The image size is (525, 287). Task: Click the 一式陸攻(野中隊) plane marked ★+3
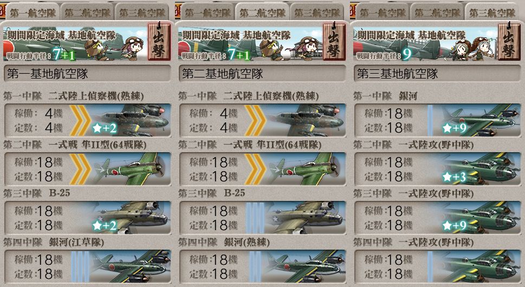click(x=438, y=169)
